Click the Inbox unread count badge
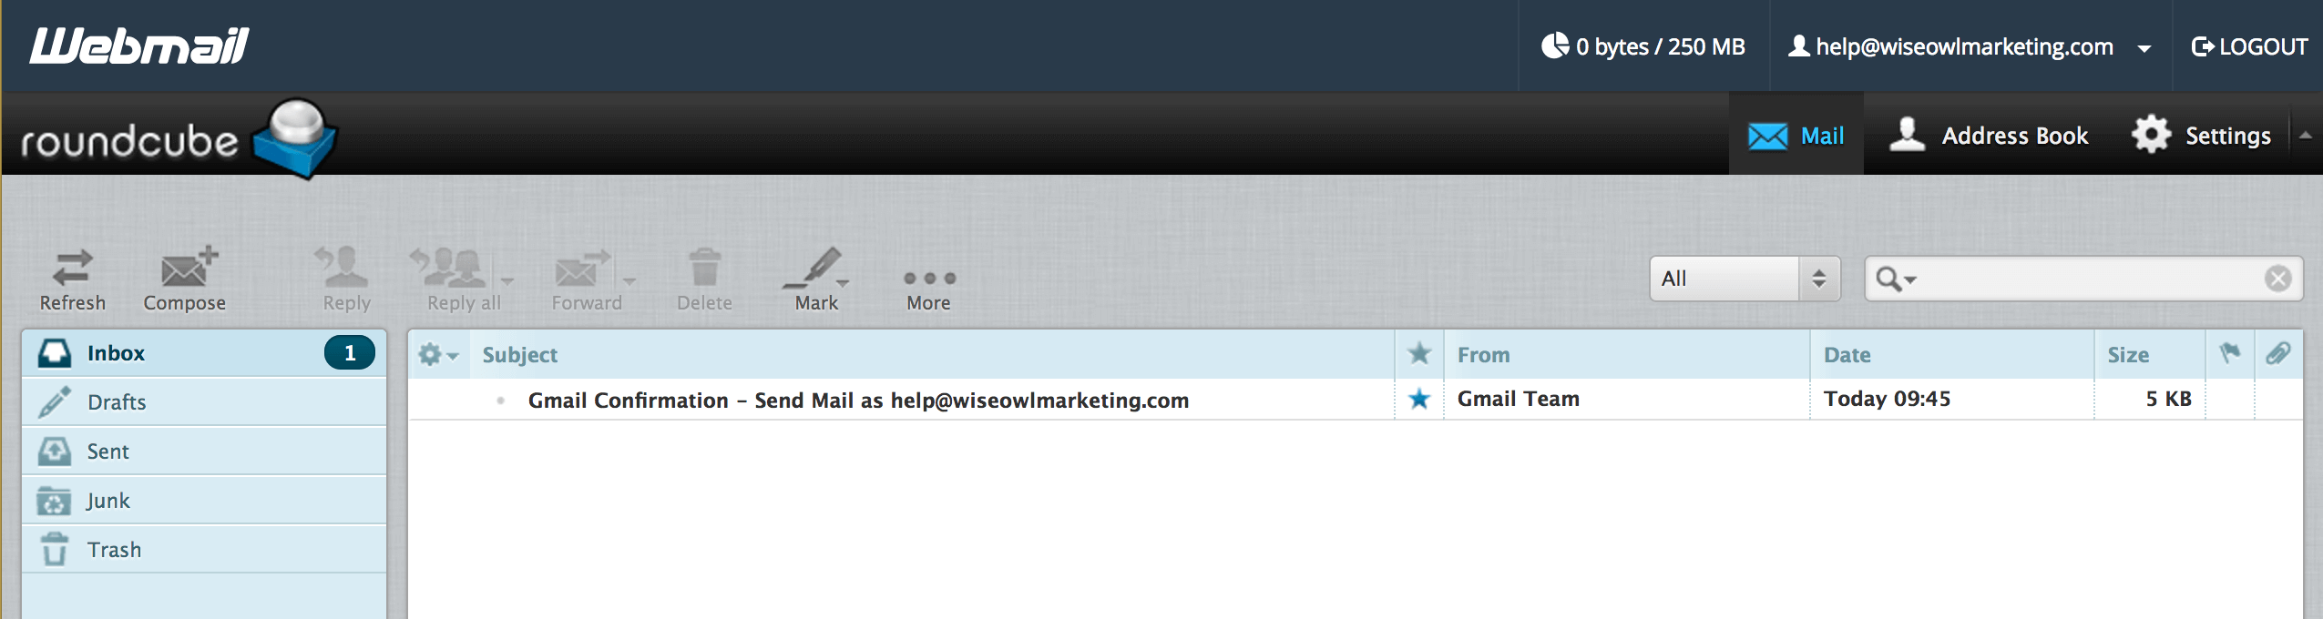Image resolution: width=2323 pixels, height=619 pixels. [350, 353]
